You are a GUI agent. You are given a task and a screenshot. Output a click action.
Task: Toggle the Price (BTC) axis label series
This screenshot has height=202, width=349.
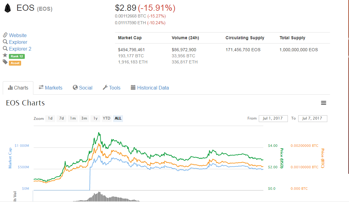(x=323, y=158)
